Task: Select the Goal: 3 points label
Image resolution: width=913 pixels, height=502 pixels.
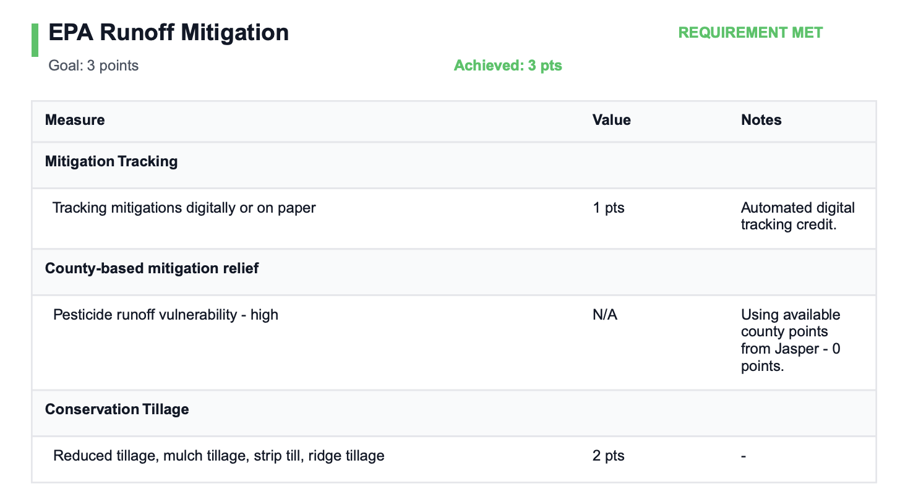Action: (x=93, y=66)
